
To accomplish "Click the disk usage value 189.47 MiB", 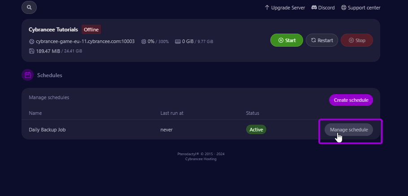I will click(48, 51).
